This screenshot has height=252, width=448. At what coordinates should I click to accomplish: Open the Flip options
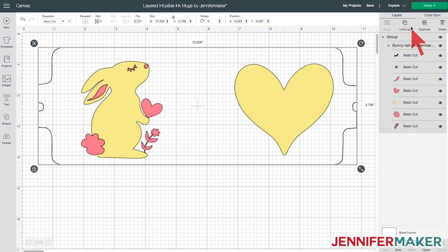[138, 21]
